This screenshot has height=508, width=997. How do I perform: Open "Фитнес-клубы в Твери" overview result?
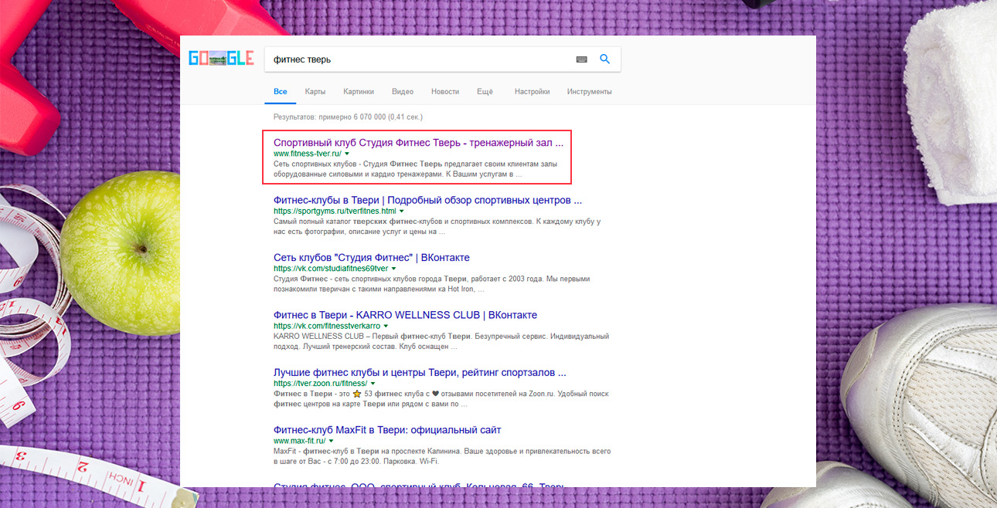click(427, 200)
